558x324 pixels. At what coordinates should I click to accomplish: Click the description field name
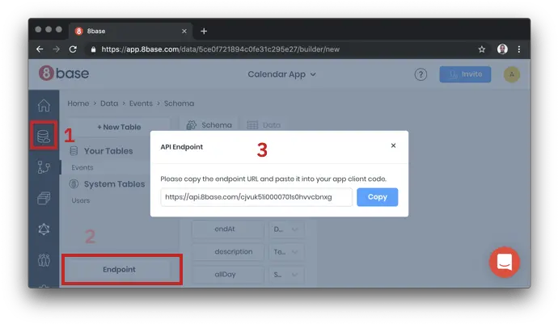(x=228, y=252)
